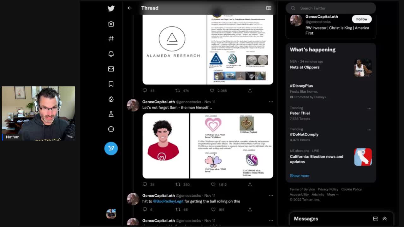This screenshot has width=404, height=227.
Task: Open Cookie Policy link
Action: click(x=351, y=189)
